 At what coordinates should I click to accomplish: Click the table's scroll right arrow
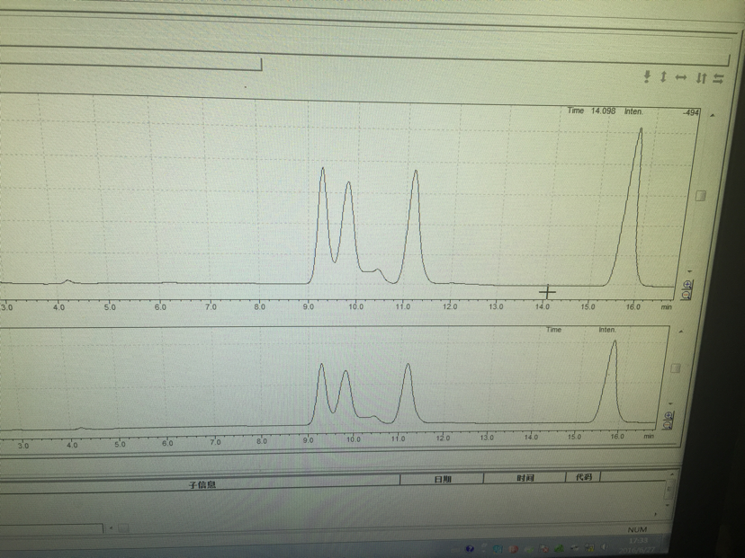tap(656, 514)
